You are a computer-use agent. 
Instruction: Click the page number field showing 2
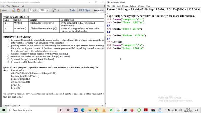coord(30,10)
